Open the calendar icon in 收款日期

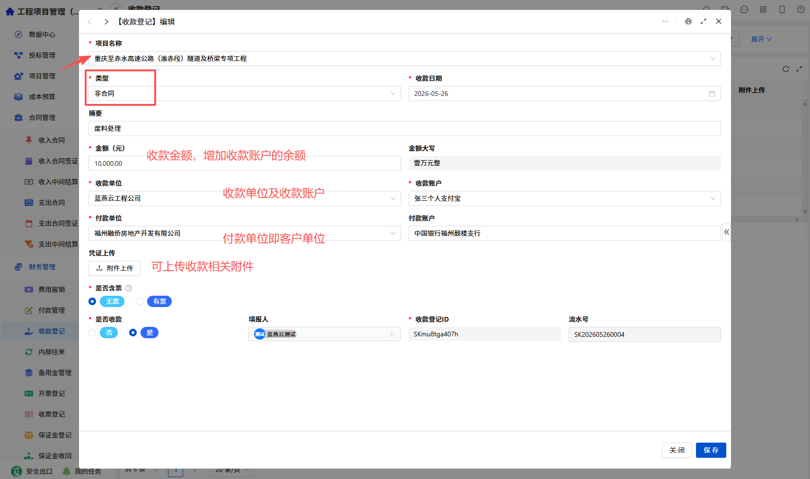coord(712,94)
